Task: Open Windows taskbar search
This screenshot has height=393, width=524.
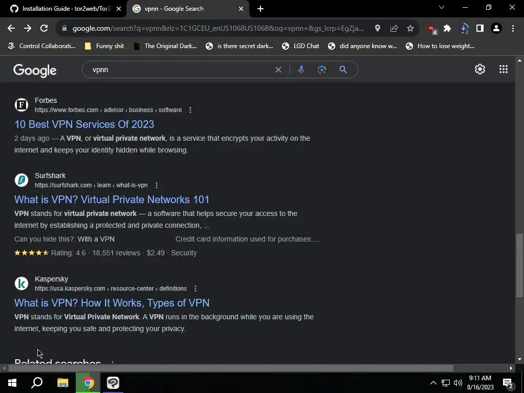Action: tap(37, 383)
